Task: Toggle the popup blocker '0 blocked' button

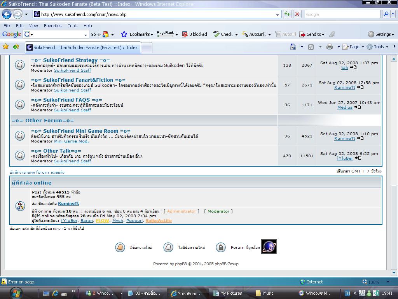Action: pyautogui.click(x=194, y=34)
